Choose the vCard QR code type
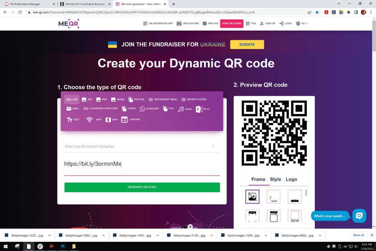This screenshot has height=251, width=376. [x=129, y=109]
